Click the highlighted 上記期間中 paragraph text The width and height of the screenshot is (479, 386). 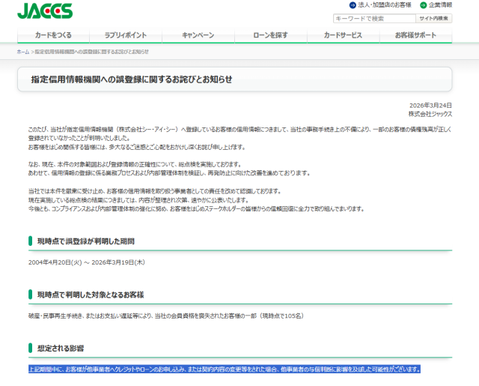[x=224, y=369]
